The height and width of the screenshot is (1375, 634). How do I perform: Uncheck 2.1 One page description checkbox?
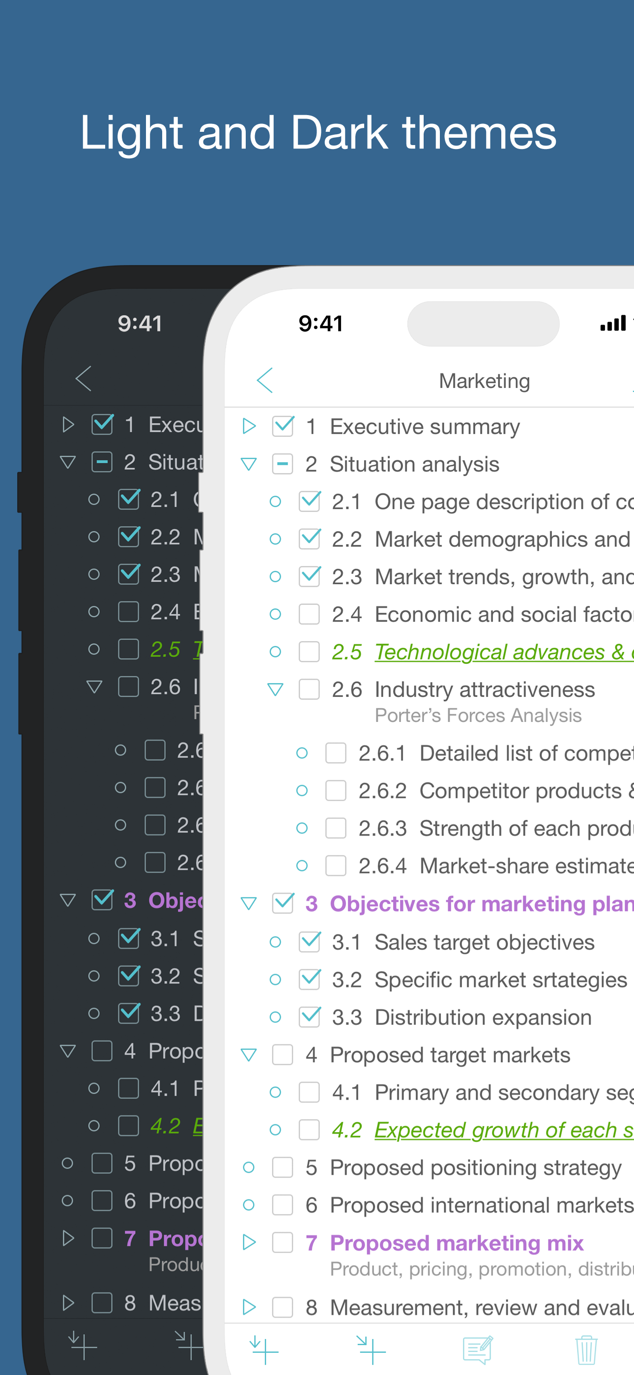[x=310, y=502]
